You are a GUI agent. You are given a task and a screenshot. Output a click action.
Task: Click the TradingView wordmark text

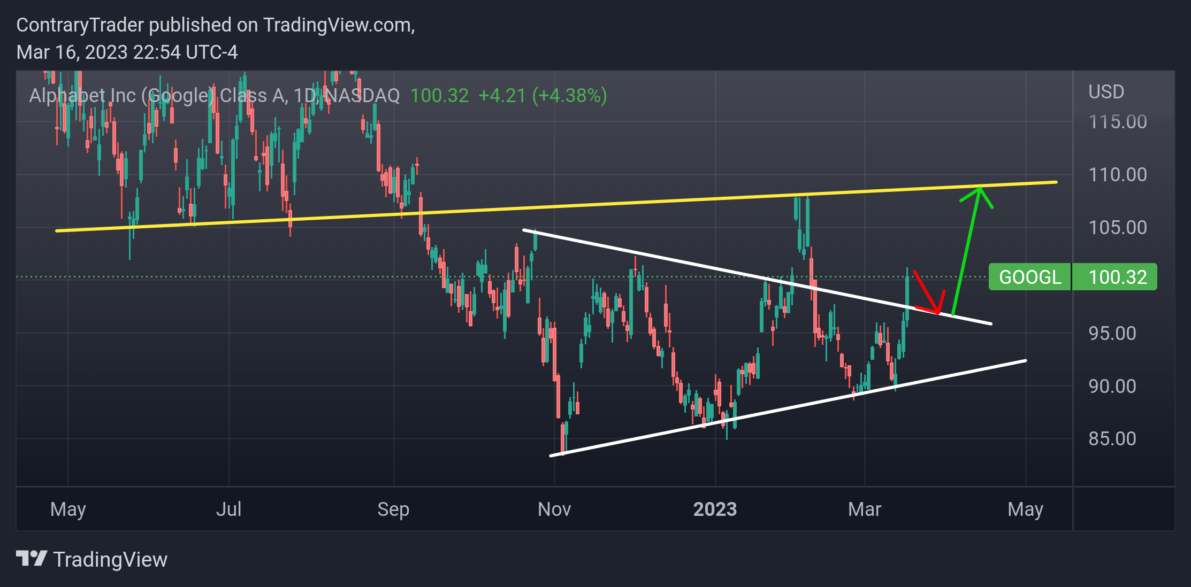(x=111, y=560)
